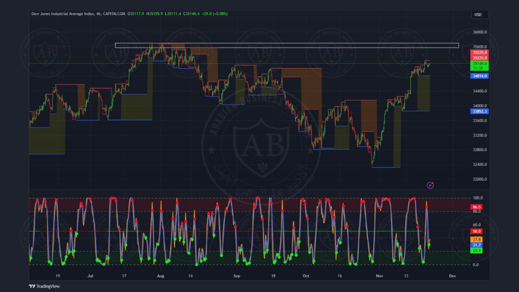The width and height of the screenshot is (519, 292).
Task: Click the 32400.0 price axis label
Action: (x=480, y=164)
